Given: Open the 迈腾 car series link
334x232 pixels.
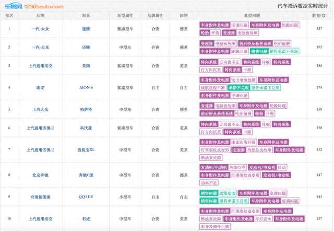Looking at the screenshot, I should [x=86, y=48].
